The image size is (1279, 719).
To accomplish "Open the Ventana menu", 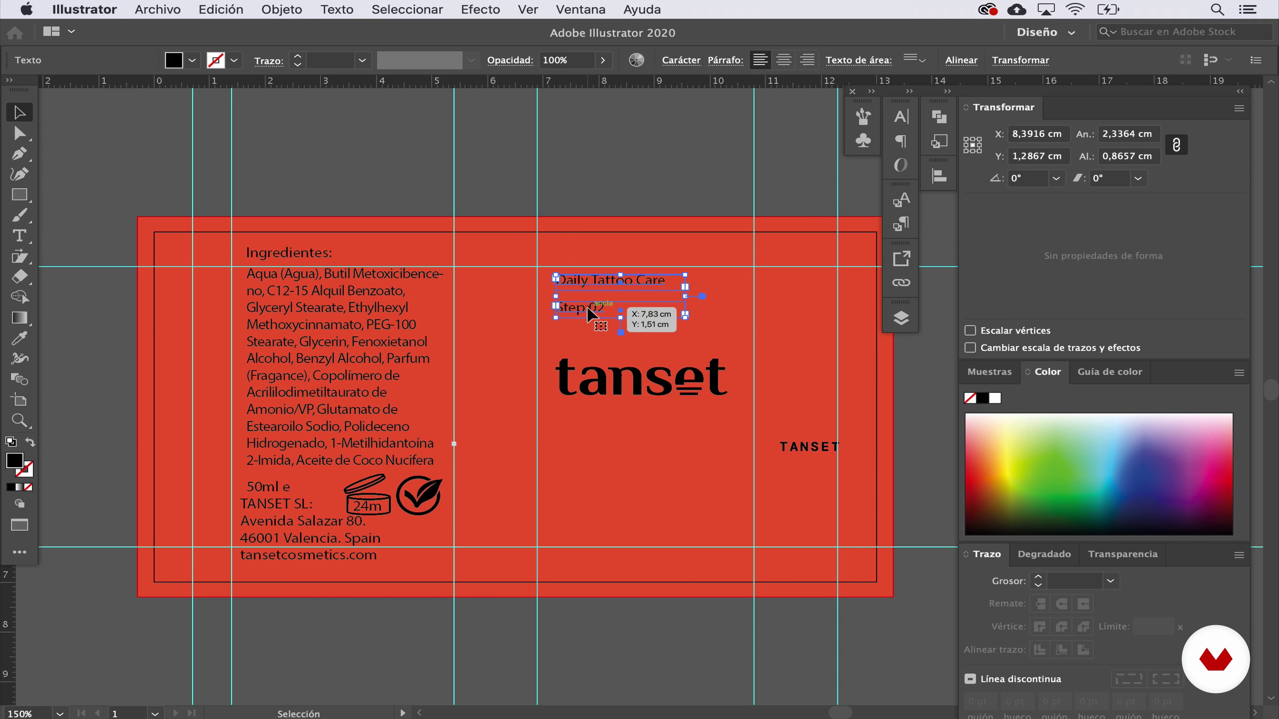I will click(581, 9).
